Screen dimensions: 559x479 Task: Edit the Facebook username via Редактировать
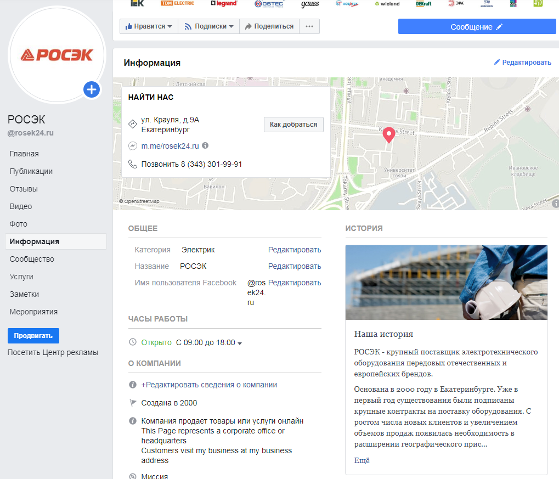pos(295,283)
